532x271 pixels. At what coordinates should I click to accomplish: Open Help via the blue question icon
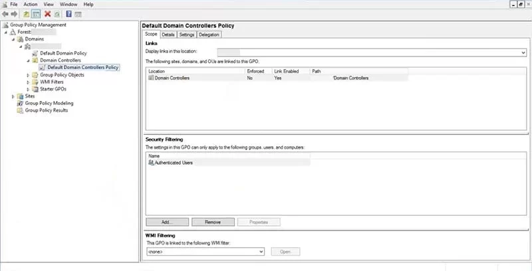point(68,14)
